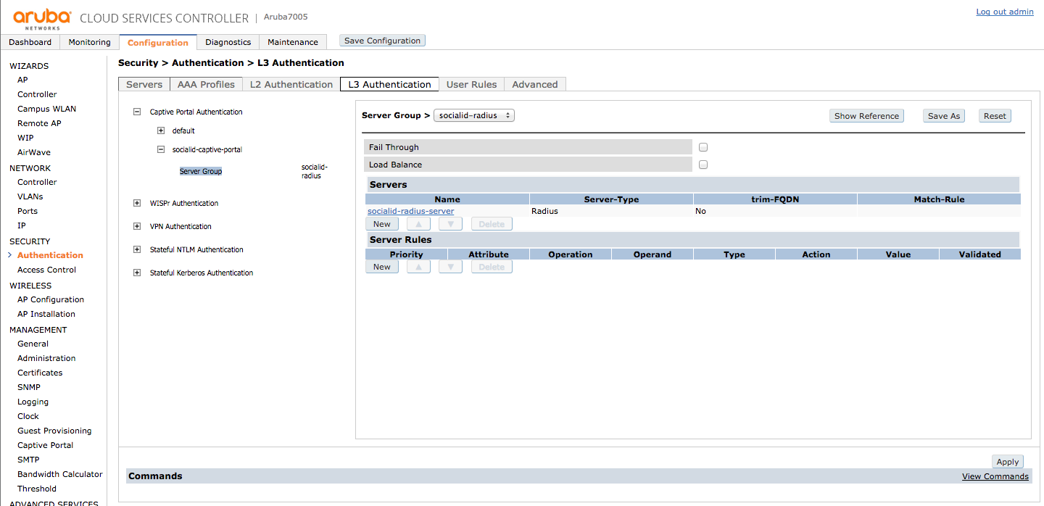Screen dimensions: 1044x506
Task: Open Campus WLAN wizard in sidebar
Action: (46, 109)
